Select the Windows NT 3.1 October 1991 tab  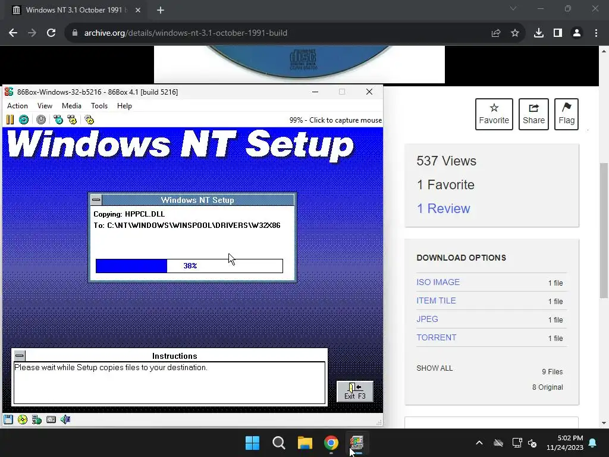(74, 10)
